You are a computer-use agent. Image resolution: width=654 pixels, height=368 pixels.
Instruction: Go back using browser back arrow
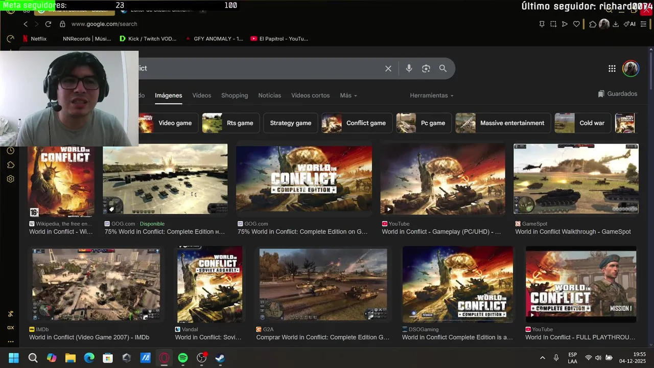[x=26, y=24]
